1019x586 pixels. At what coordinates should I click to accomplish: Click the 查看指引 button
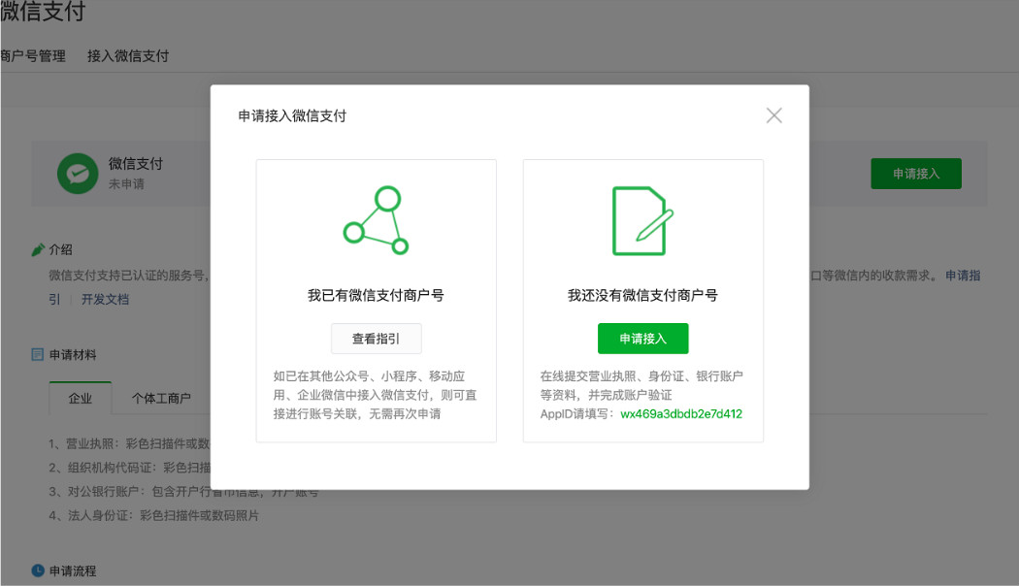coord(377,339)
